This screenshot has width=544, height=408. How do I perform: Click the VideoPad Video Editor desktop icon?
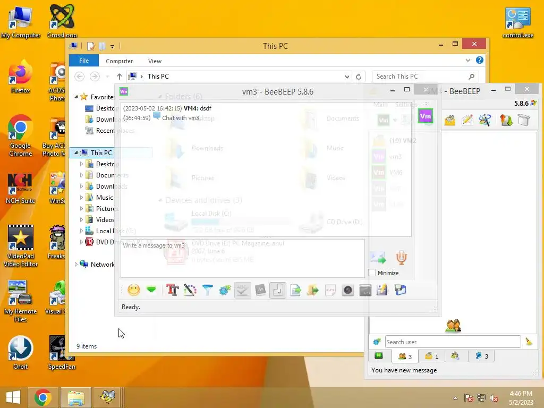21,245
